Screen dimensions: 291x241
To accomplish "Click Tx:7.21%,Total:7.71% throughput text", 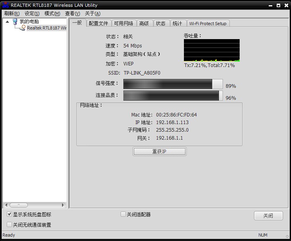I will (209, 65).
